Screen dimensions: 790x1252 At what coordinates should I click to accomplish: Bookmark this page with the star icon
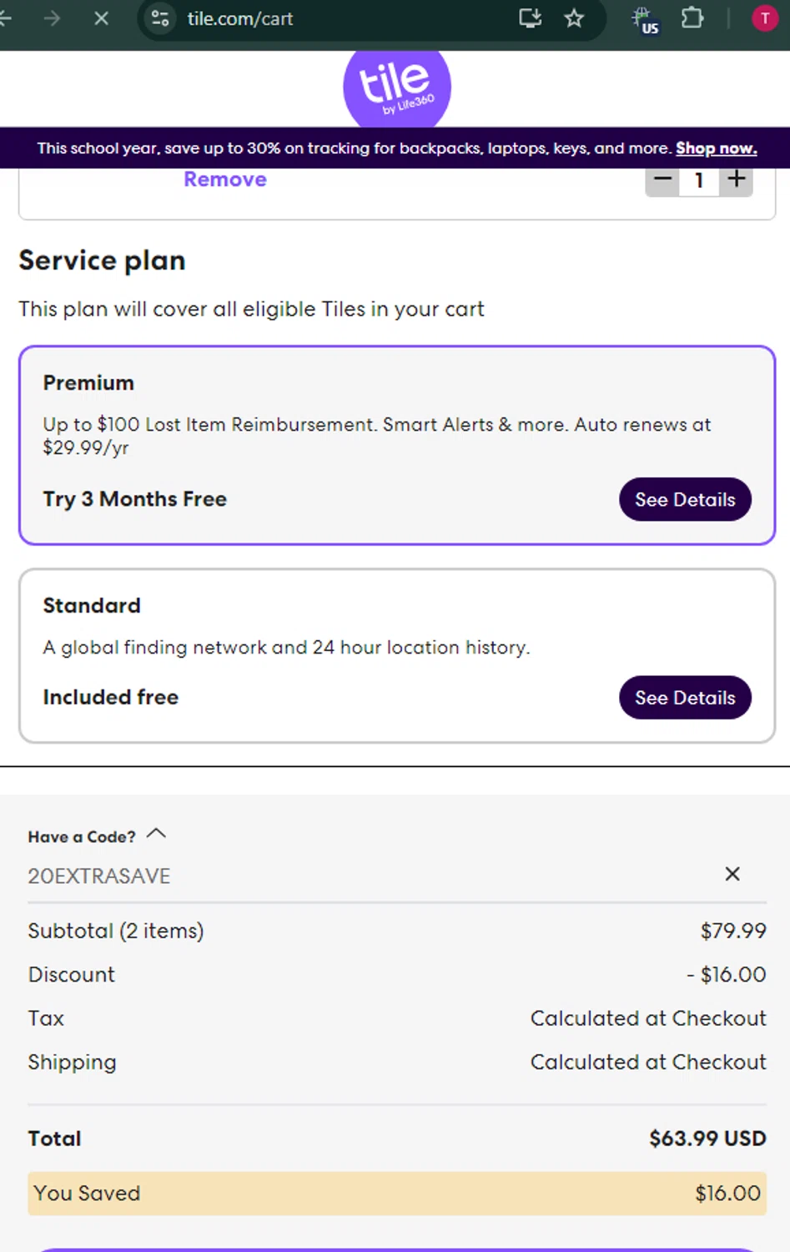(574, 18)
